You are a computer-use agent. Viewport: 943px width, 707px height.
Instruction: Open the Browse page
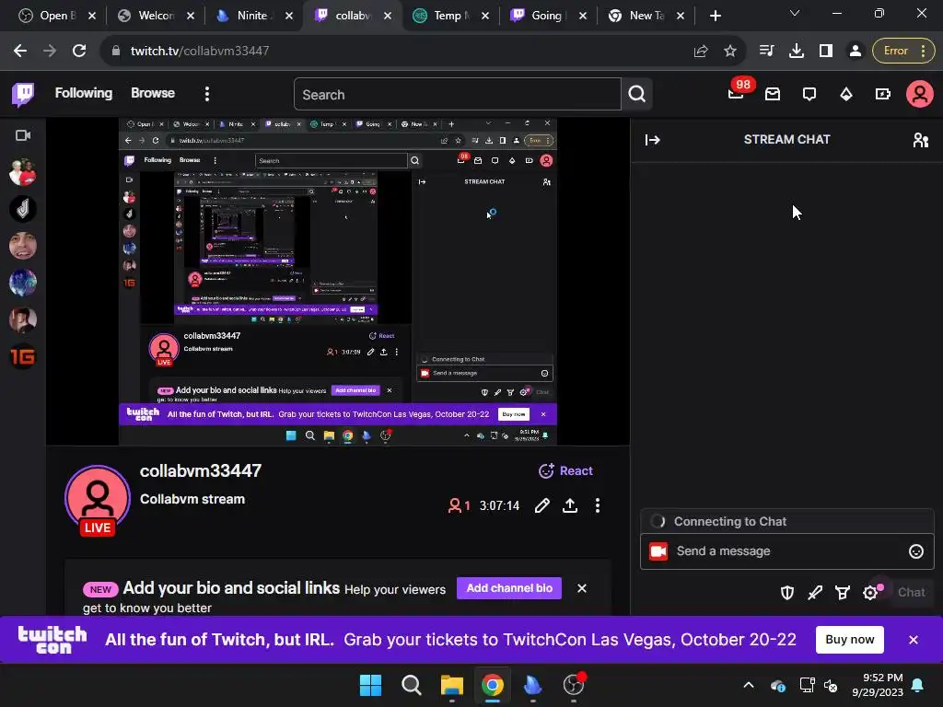153,93
